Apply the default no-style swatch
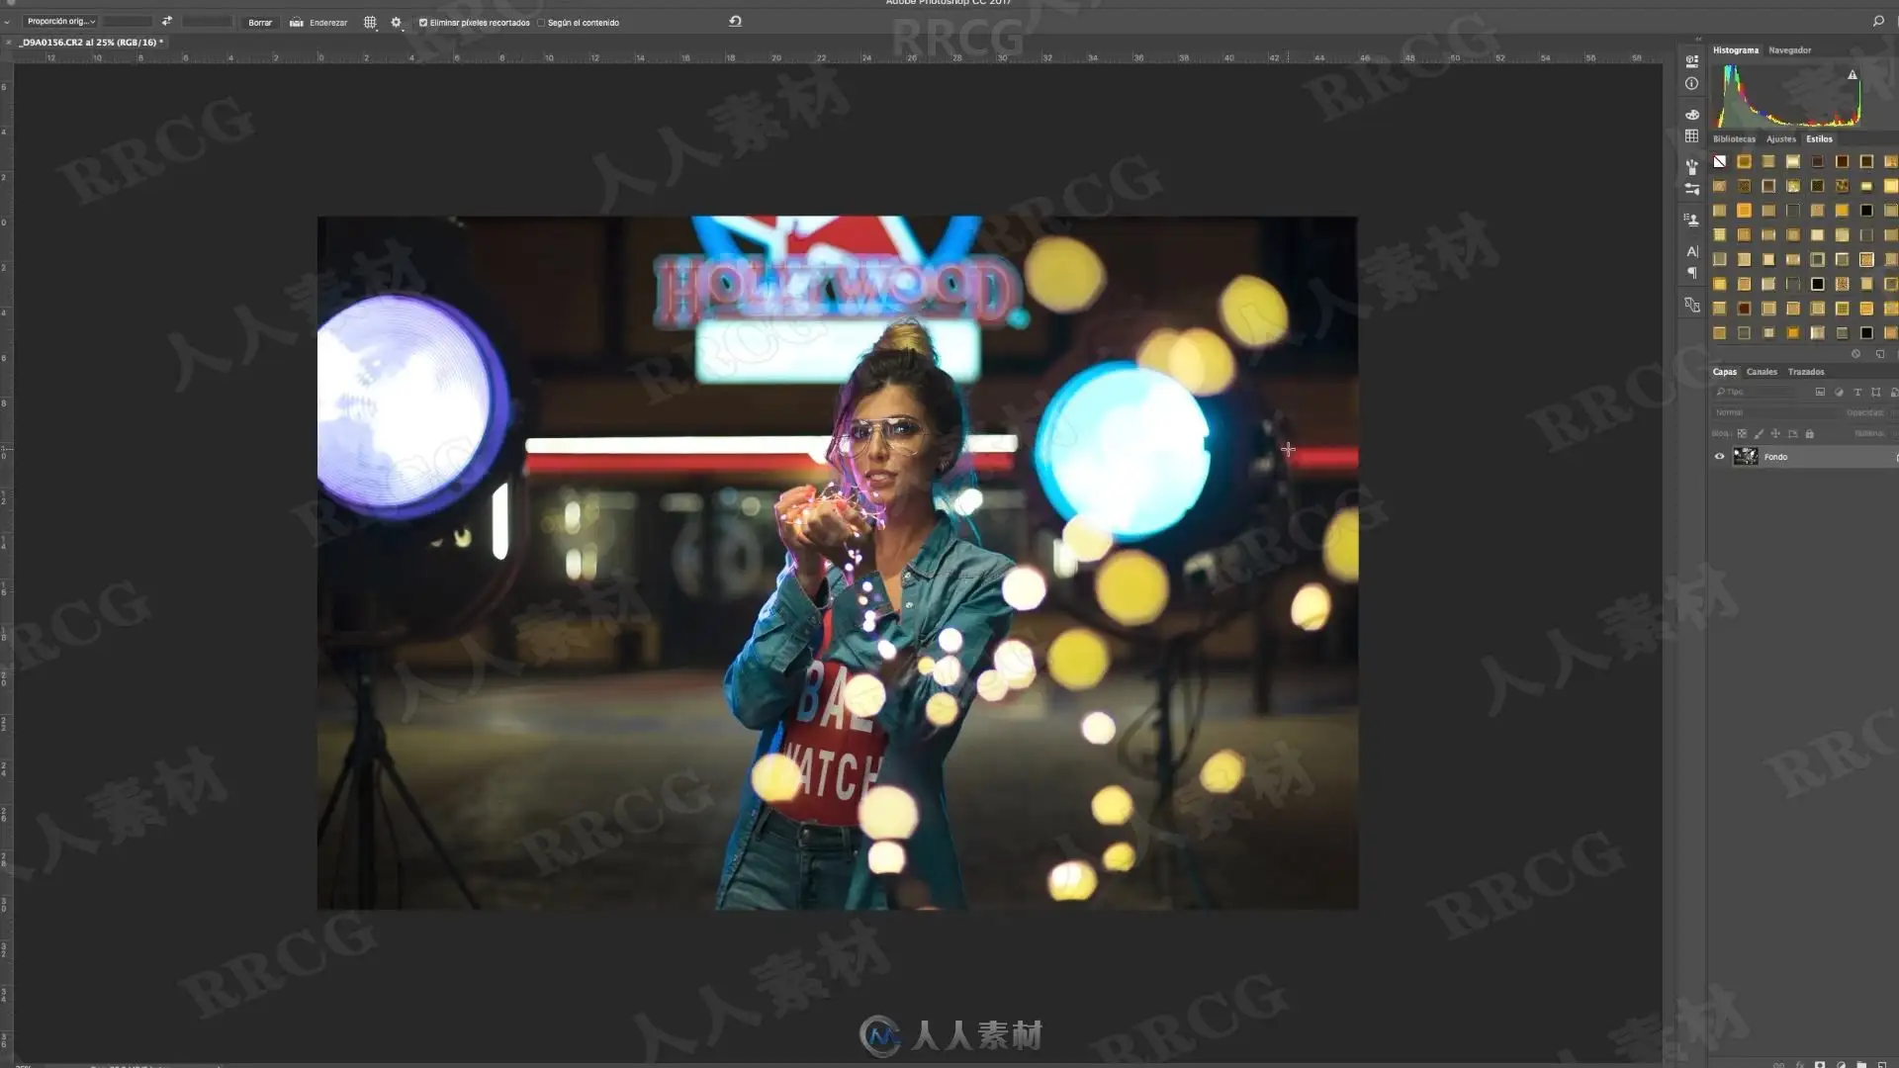1899x1068 pixels. tap(1720, 161)
